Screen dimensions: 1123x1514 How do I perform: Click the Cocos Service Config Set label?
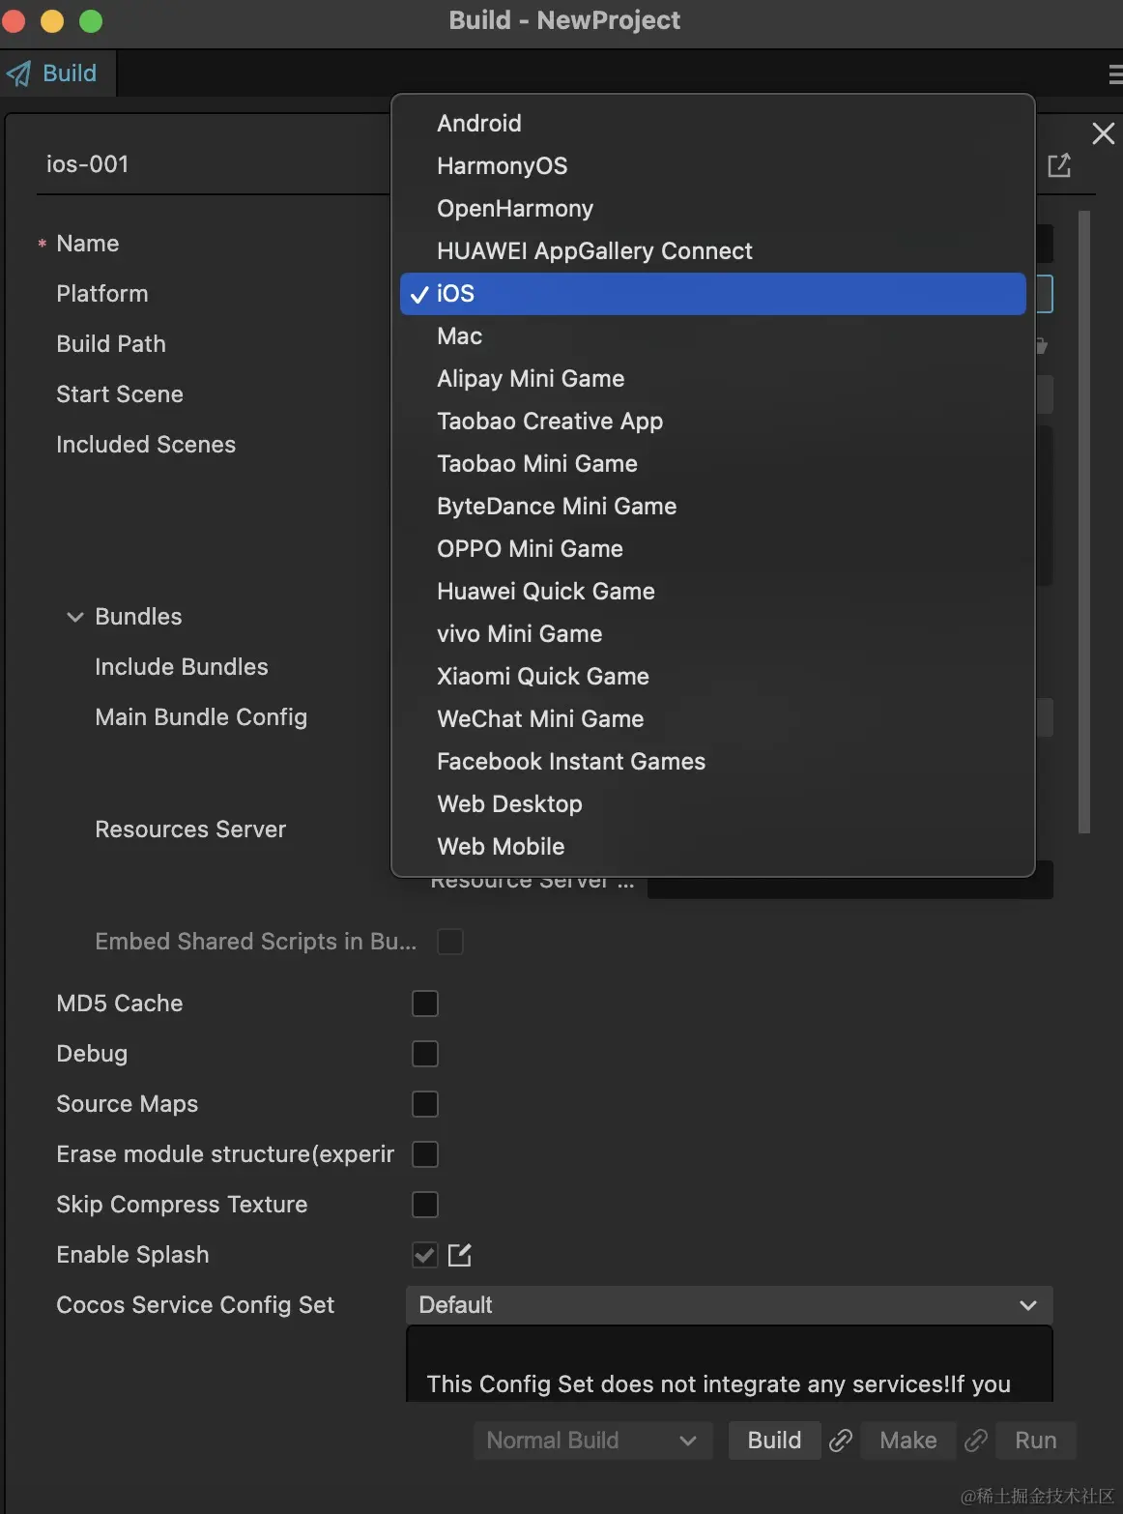pyautogui.click(x=195, y=1305)
